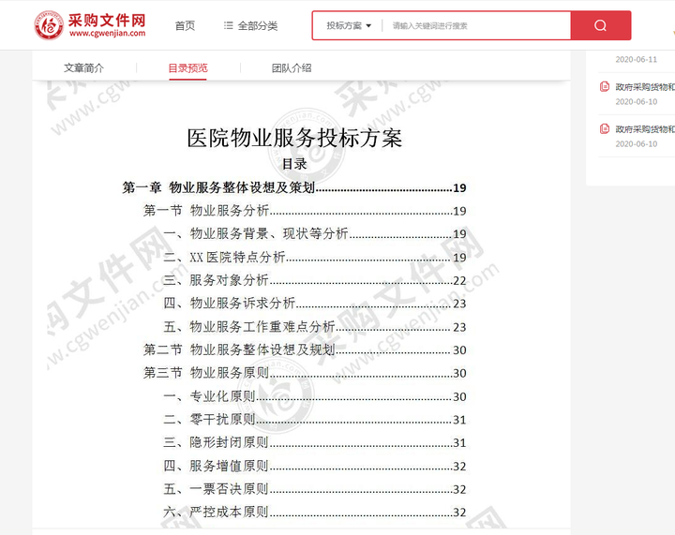Click the 第二节 物业服务整体设想及规划 entry
675x535 pixels.
pos(305,349)
